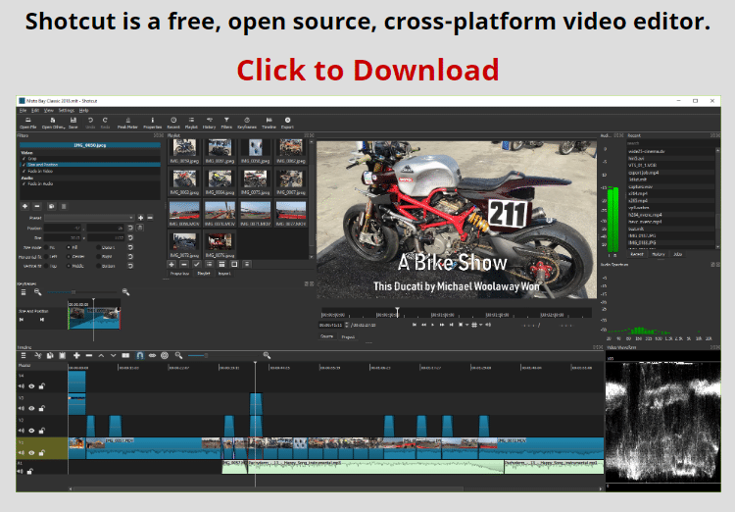
Task: Click the add filter plus icon
Action: 24,206
